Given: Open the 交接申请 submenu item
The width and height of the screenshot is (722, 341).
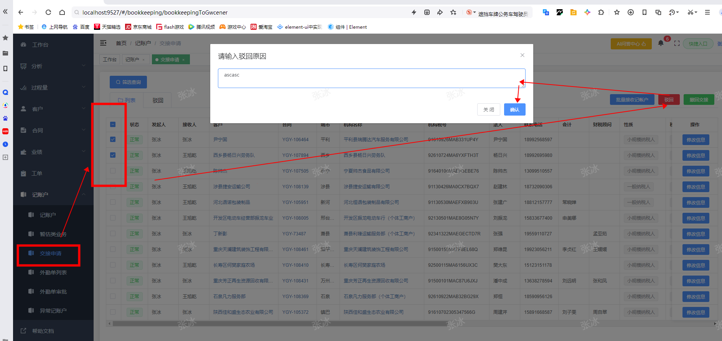Looking at the screenshot, I should [53, 253].
